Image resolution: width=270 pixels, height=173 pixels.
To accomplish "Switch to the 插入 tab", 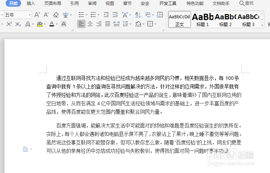I will [x=31, y=4].
